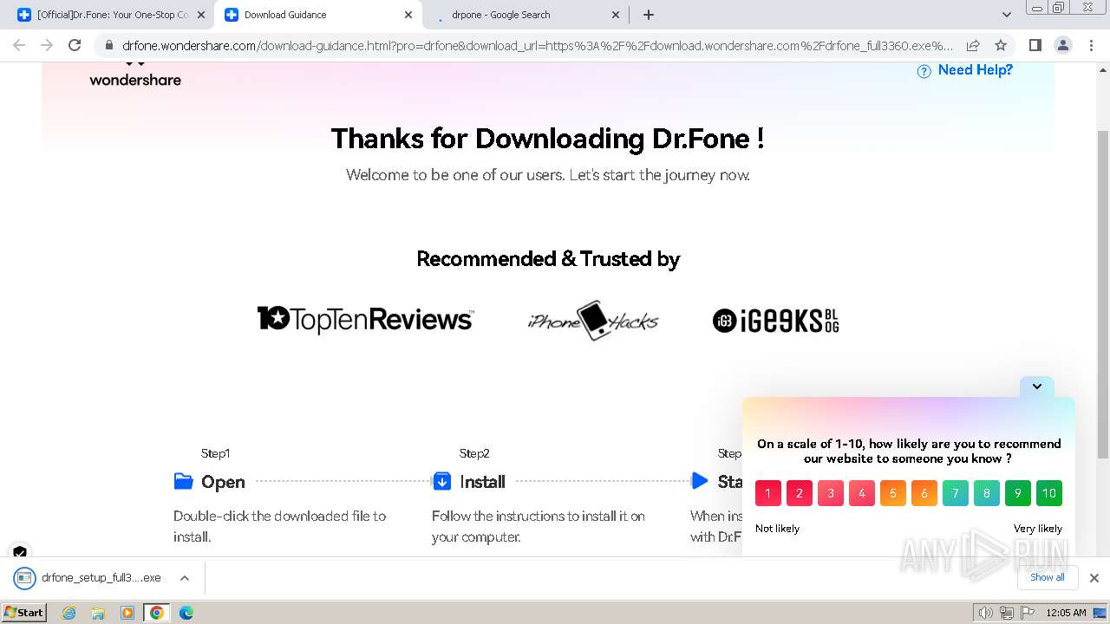This screenshot has height=624, width=1110.
Task: Open volume control in system tray
Action: [x=985, y=613]
